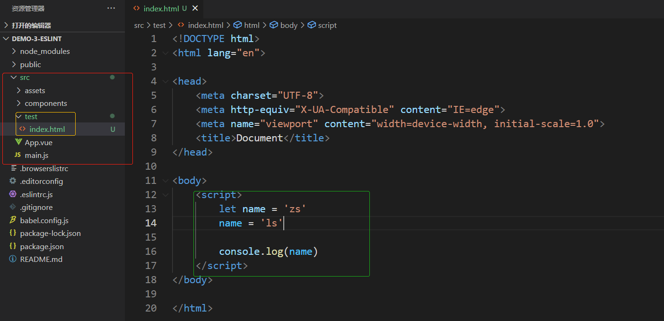
Task: Click the "IE=edge" content value
Action: [473, 110]
